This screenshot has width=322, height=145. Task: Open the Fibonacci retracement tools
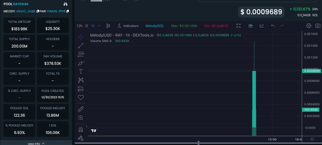click(81, 54)
